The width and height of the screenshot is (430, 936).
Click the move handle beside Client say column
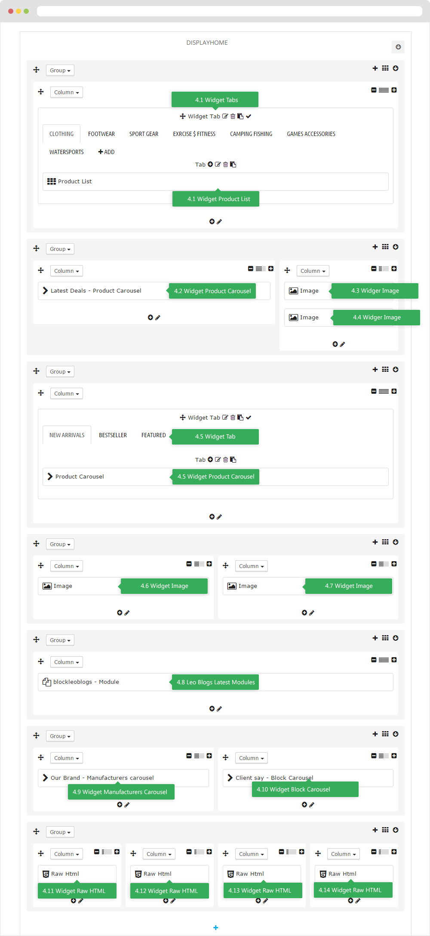(x=226, y=757)
